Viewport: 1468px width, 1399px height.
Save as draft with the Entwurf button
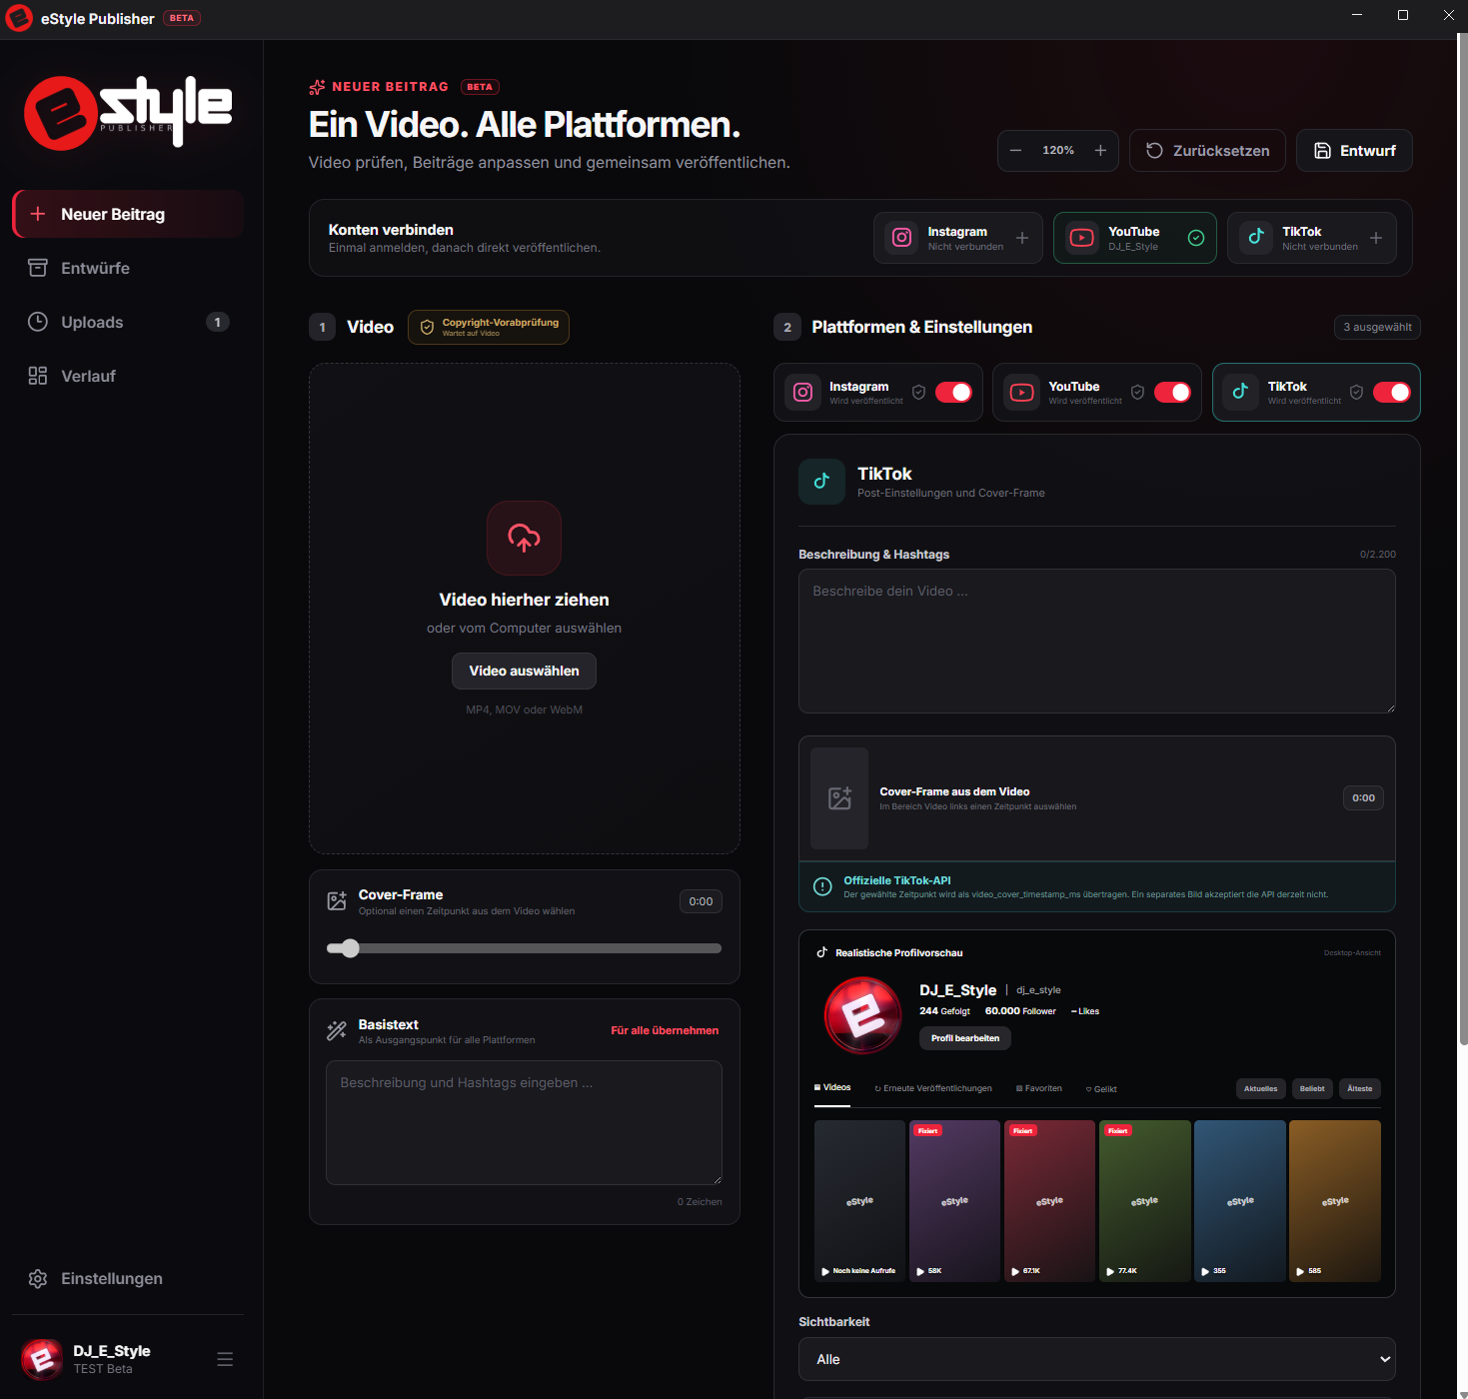coord(1354,150)
